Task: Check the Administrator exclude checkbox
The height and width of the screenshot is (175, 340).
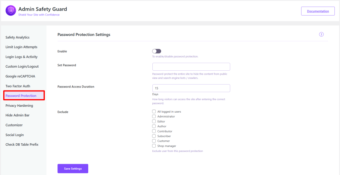Action: 154,116
